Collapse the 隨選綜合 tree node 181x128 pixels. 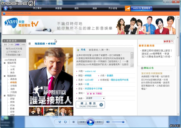click(x=5, y=95)
